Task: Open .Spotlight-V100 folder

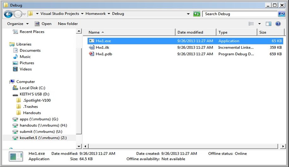Action: 37,100
